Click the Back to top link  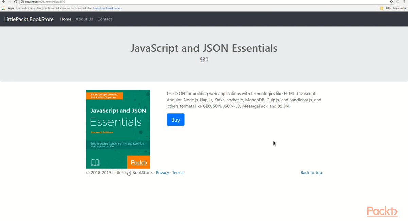tap(311, 173)
